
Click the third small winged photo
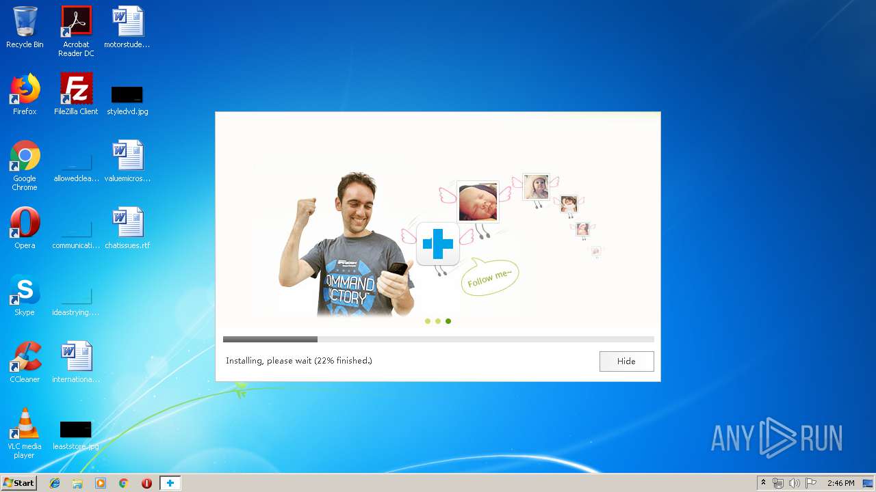click(x=569, y=204)
